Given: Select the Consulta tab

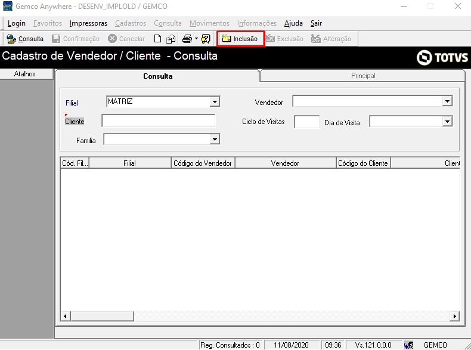Looking at the screenshot, I should point(158,76).
